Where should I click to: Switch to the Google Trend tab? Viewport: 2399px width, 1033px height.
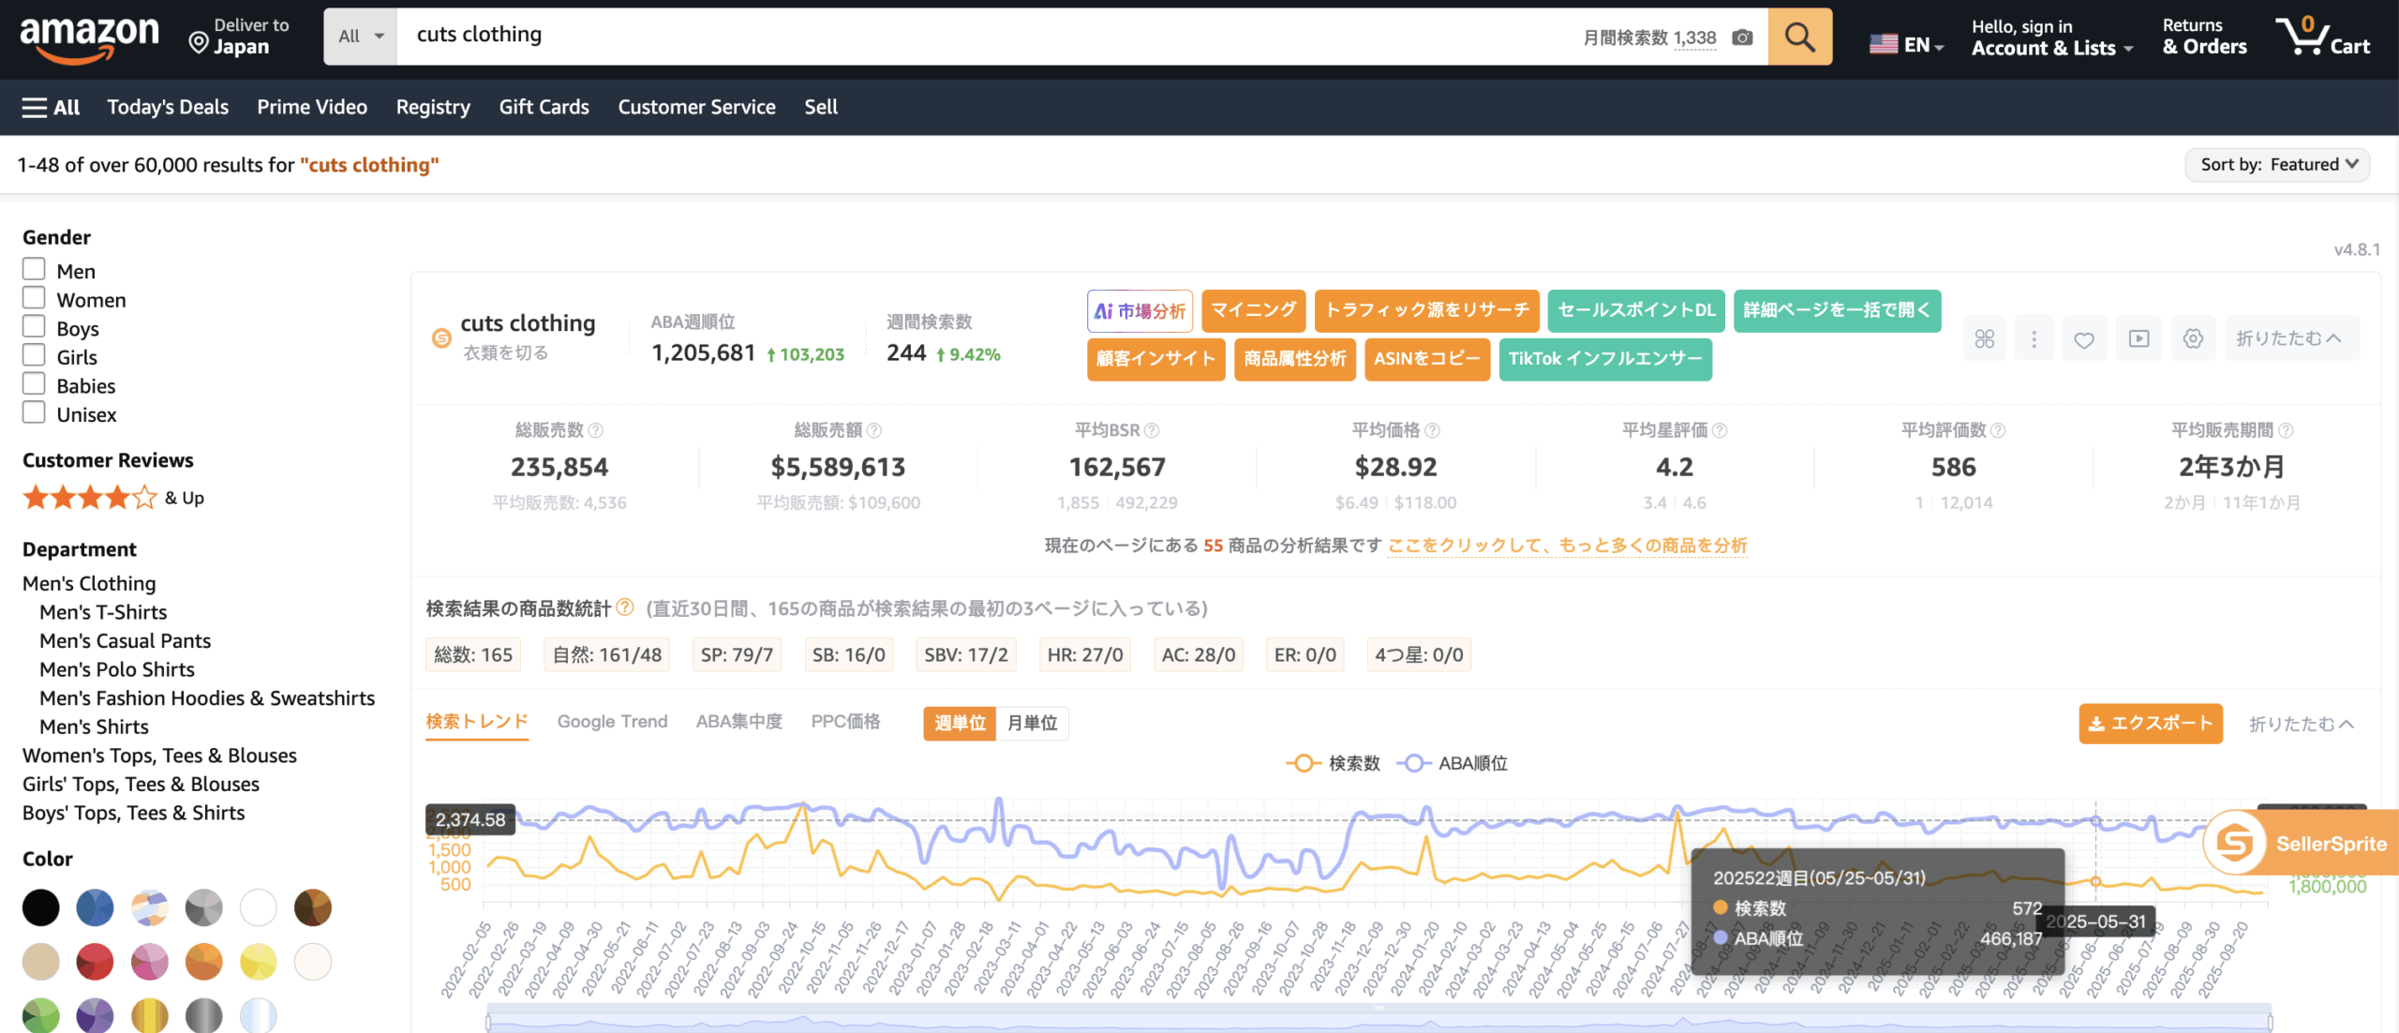click(612, 722)
